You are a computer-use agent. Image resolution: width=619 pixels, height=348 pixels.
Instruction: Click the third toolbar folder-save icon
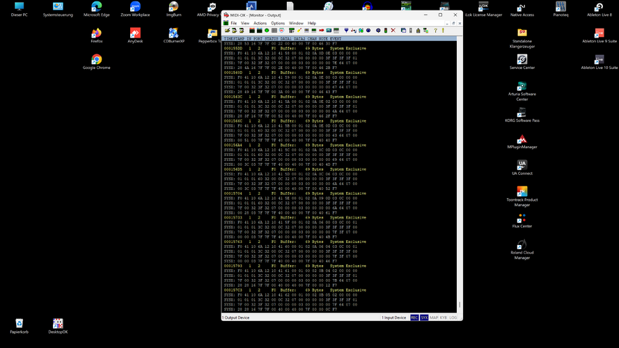[242, 31]
